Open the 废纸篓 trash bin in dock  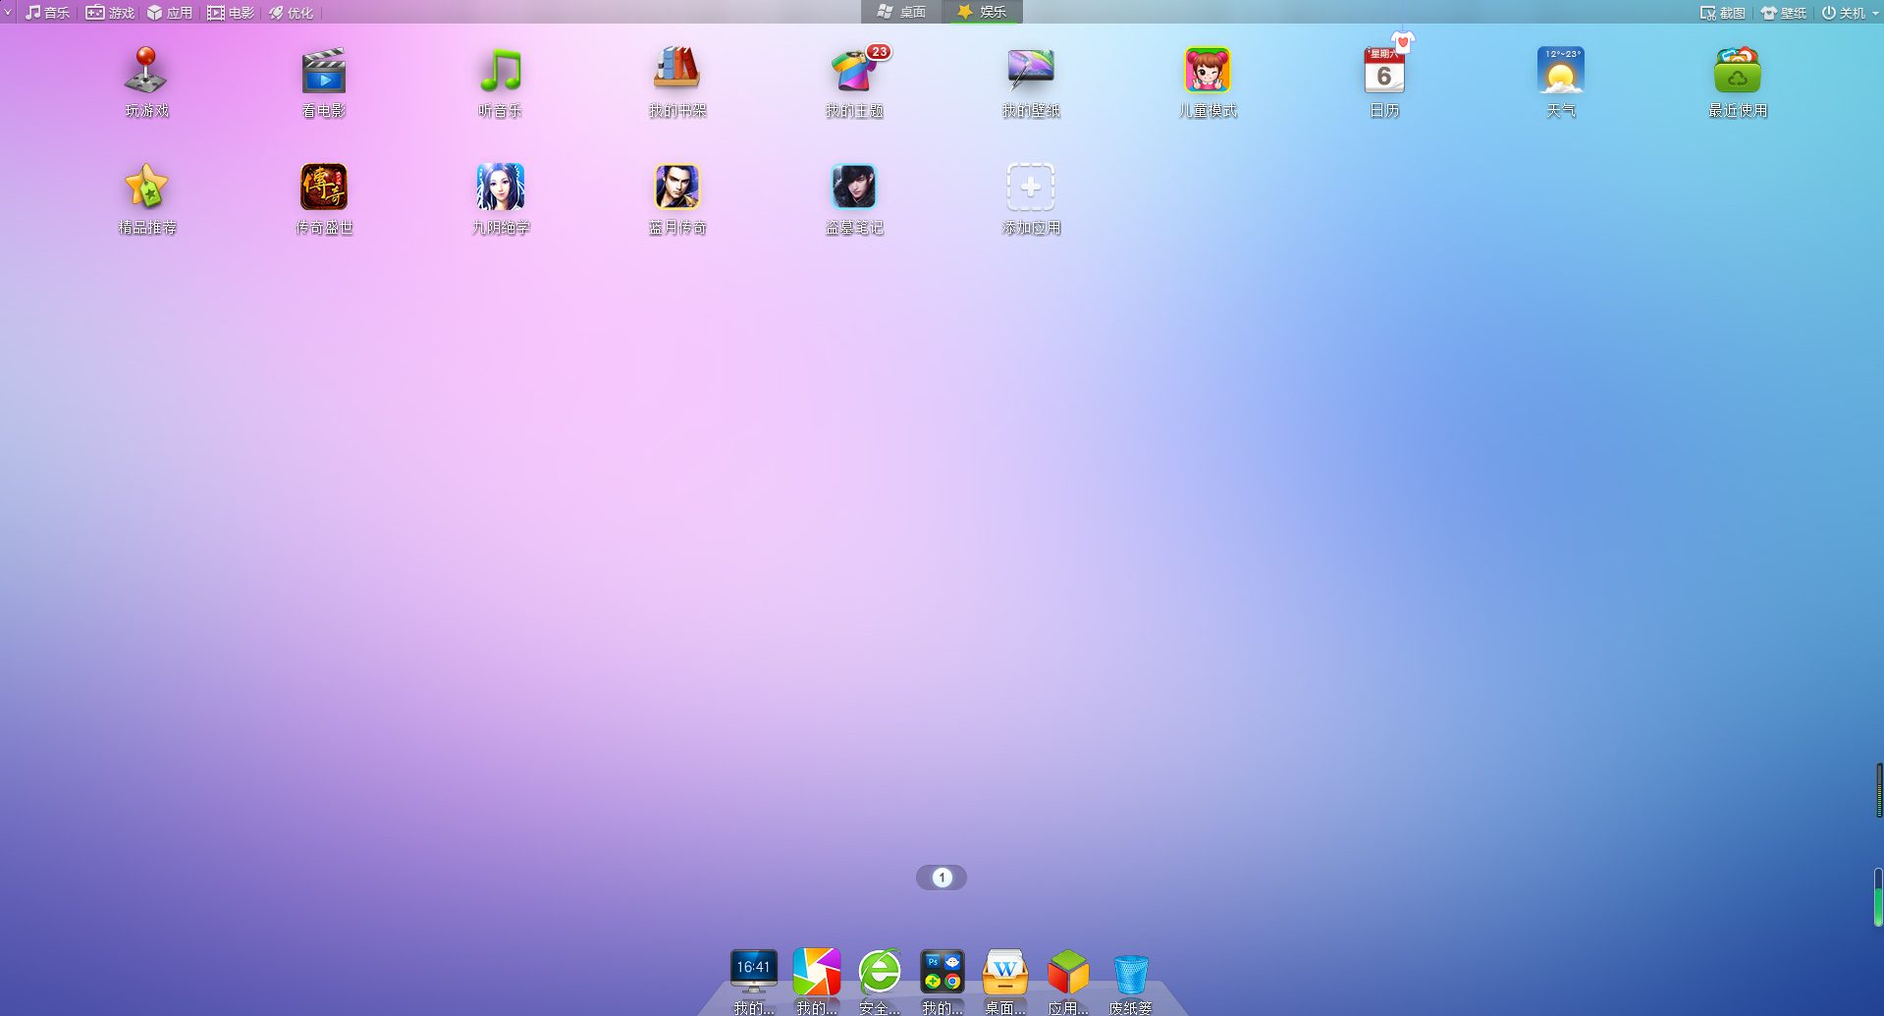coord(1130,974)
